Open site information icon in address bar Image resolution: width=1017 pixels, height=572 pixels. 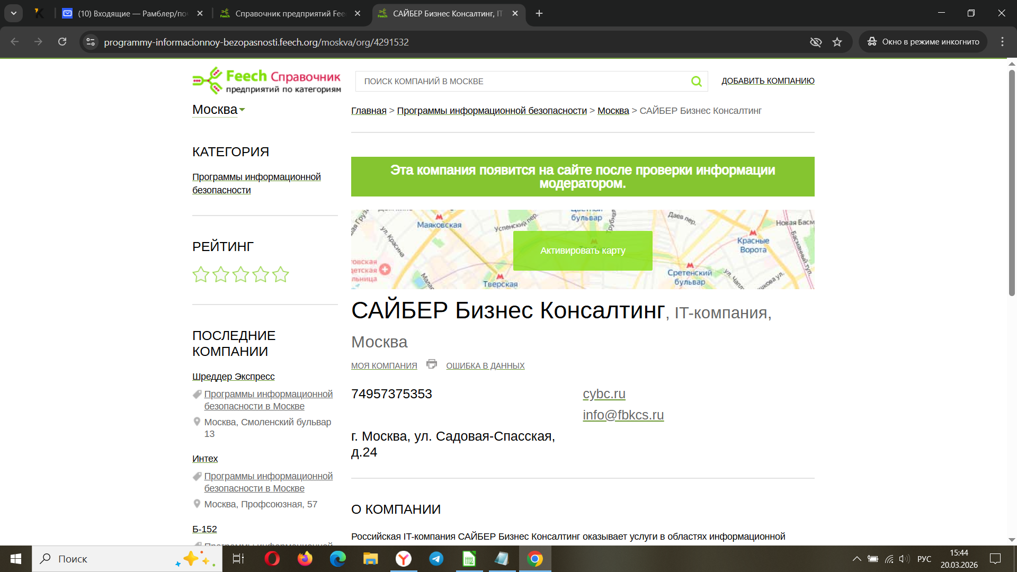click(91, 42)
